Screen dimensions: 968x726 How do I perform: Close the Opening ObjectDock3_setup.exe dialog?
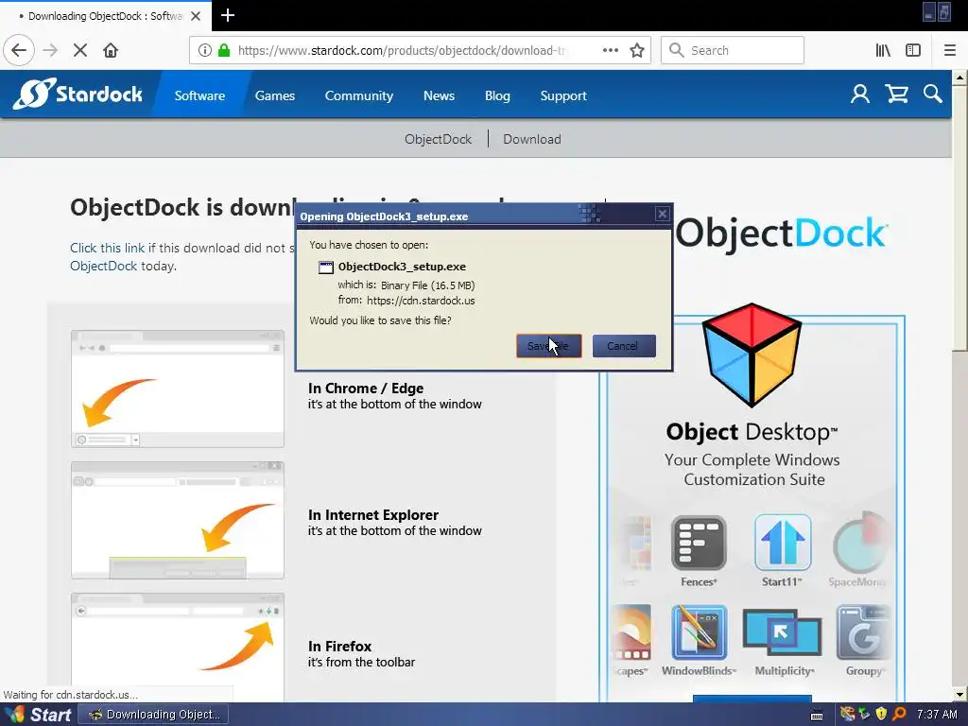point(663,215)
